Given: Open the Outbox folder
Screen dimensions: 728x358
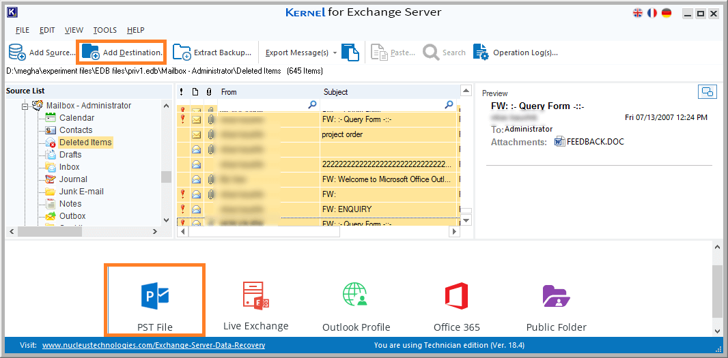Looking at the screenshot, I should (72, 216).
